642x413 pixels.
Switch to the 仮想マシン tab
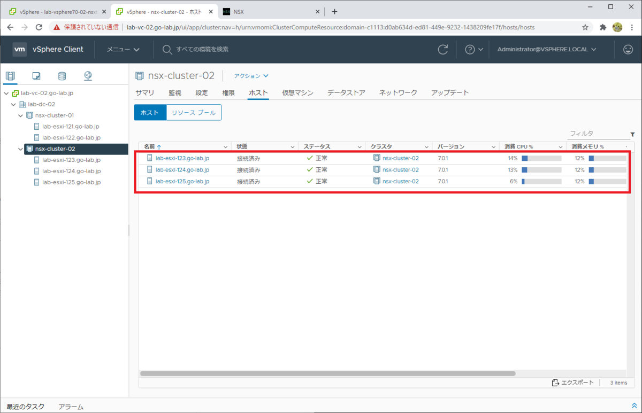pos(298,92)
